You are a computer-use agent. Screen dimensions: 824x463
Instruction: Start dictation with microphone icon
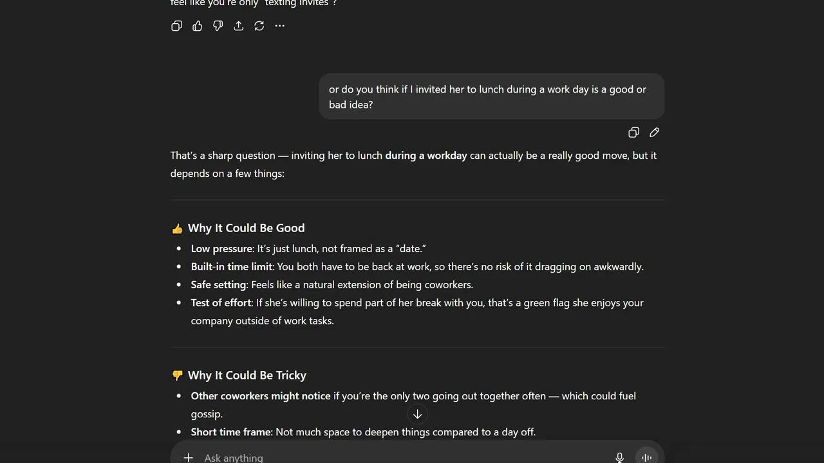pos(619,457)
